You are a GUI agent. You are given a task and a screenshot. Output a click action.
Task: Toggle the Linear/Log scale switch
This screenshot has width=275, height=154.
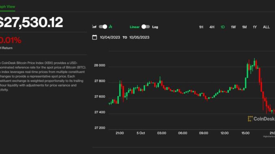click(146, 27)
